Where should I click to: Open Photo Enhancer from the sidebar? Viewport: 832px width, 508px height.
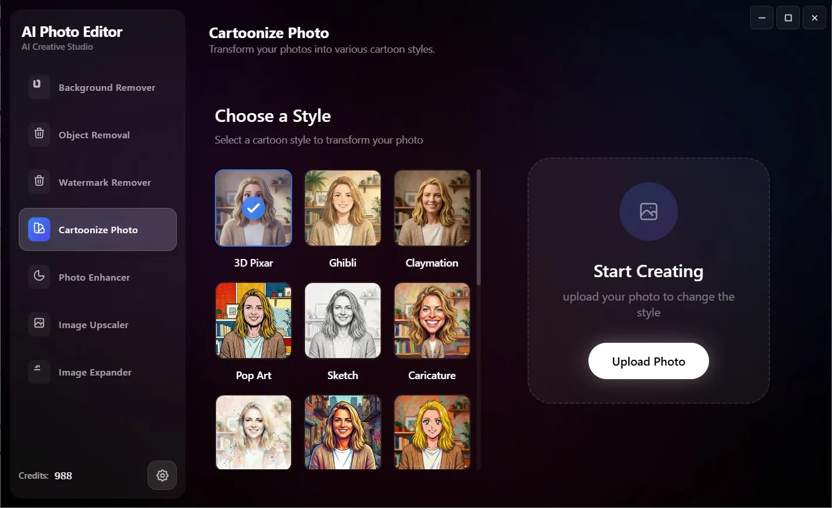pos(98,277)
